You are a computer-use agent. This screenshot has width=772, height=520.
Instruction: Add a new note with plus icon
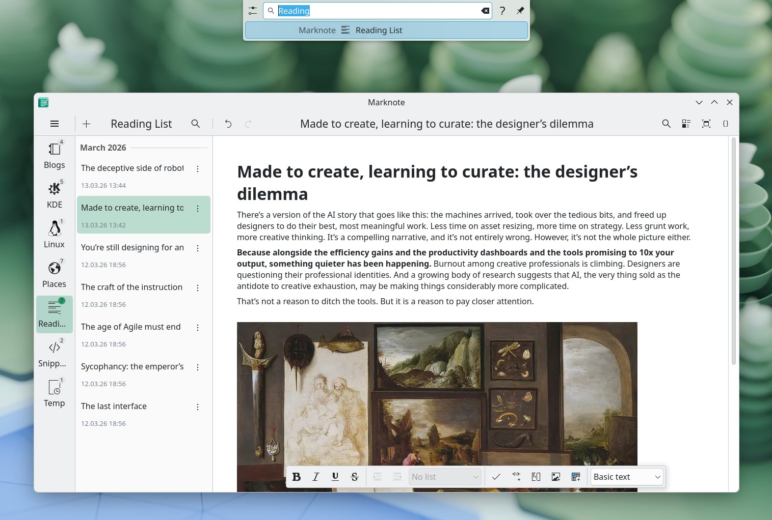[87, 124]
